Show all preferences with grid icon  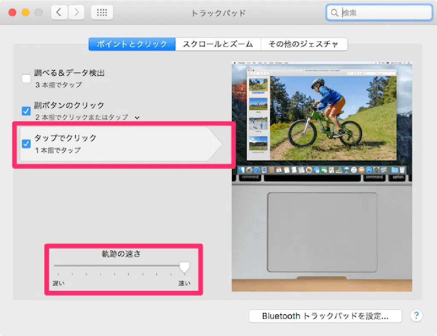click(102, 12)
